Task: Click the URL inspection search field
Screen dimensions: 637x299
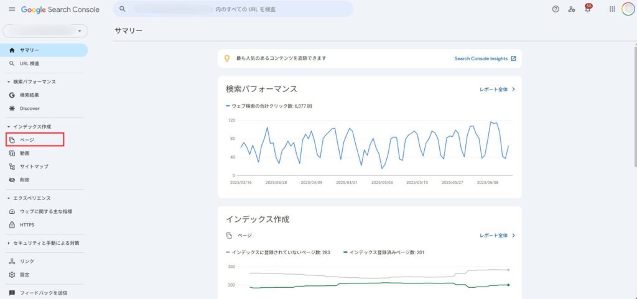Action: click(x=233, y=9)
